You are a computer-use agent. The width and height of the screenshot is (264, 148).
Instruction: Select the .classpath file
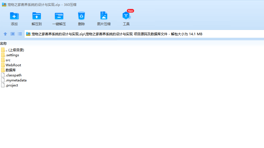[x=11, y=75]
